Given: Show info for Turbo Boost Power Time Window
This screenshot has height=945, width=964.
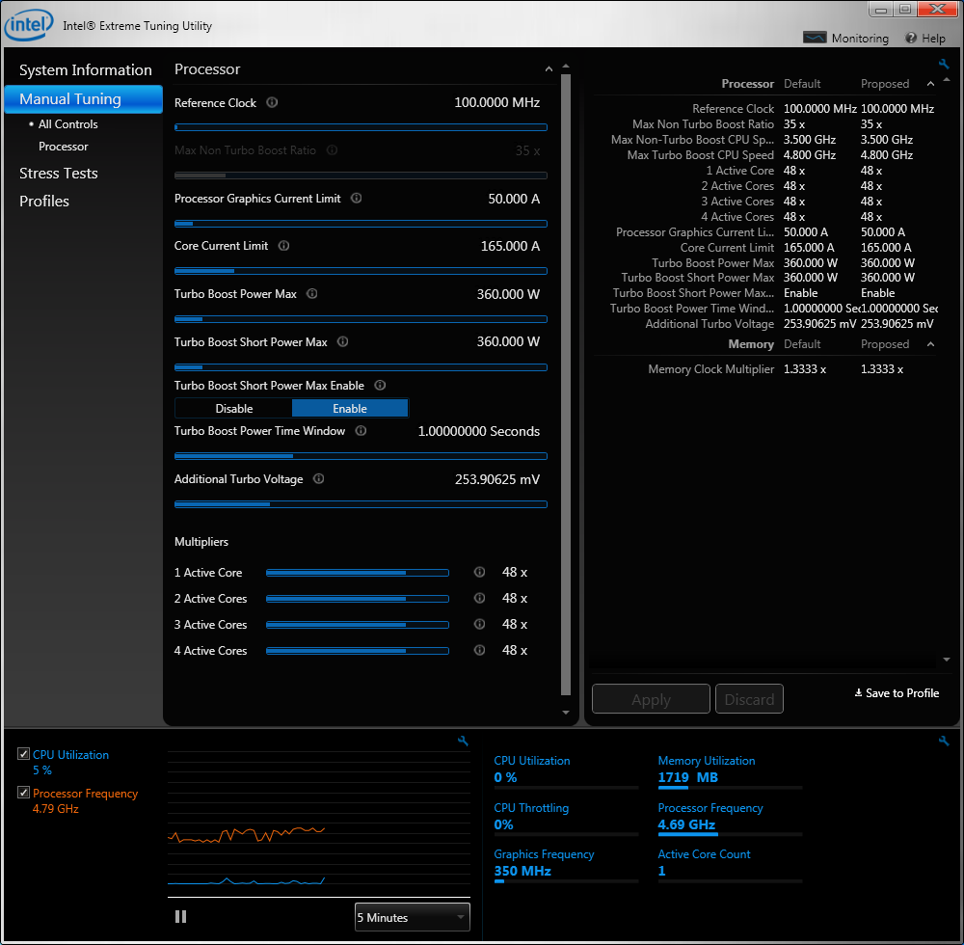Looking at the screenshot, I should click(361, 431).
